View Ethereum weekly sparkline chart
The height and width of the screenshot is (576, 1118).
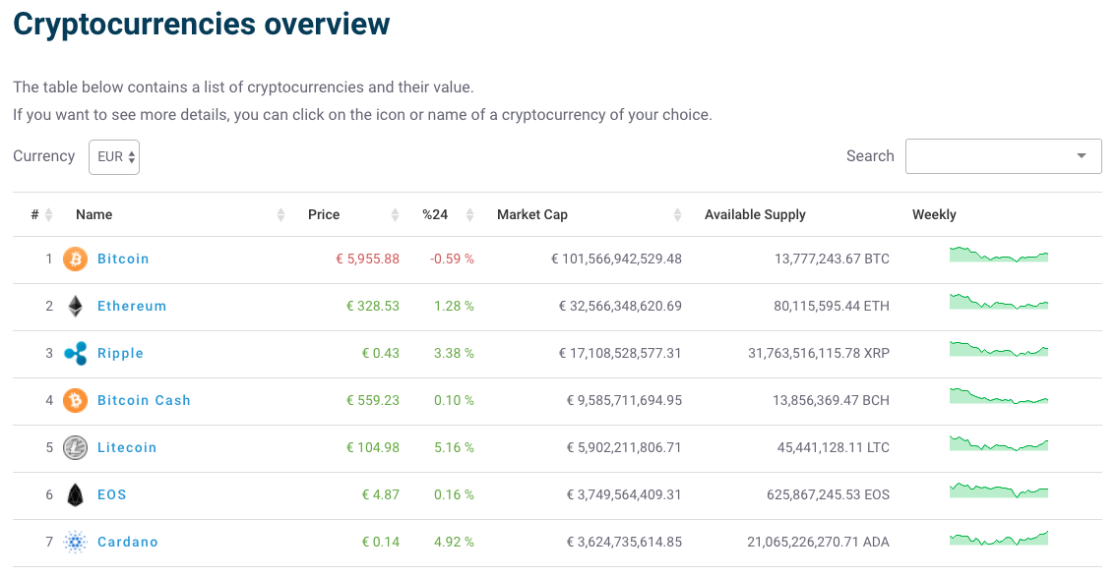[999, 301]
